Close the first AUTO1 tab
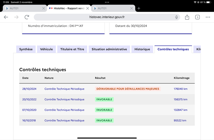The height and width of the screenshot is (140, 214). pos(44,8)
